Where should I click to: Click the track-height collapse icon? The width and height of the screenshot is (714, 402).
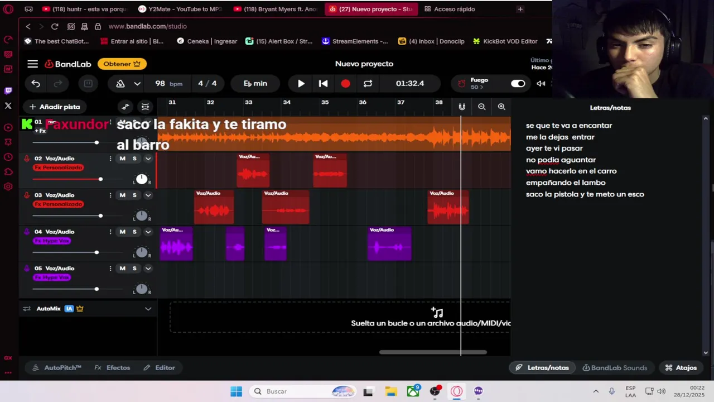point(145,107)
